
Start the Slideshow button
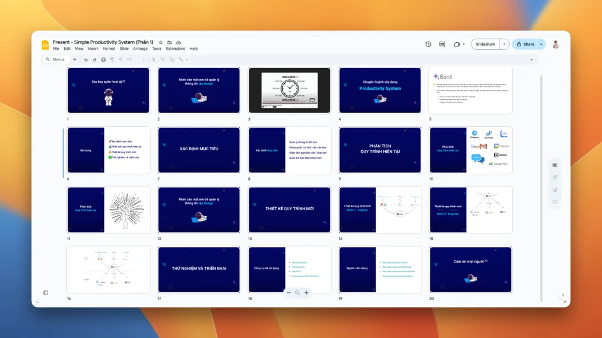pos(486,44)
